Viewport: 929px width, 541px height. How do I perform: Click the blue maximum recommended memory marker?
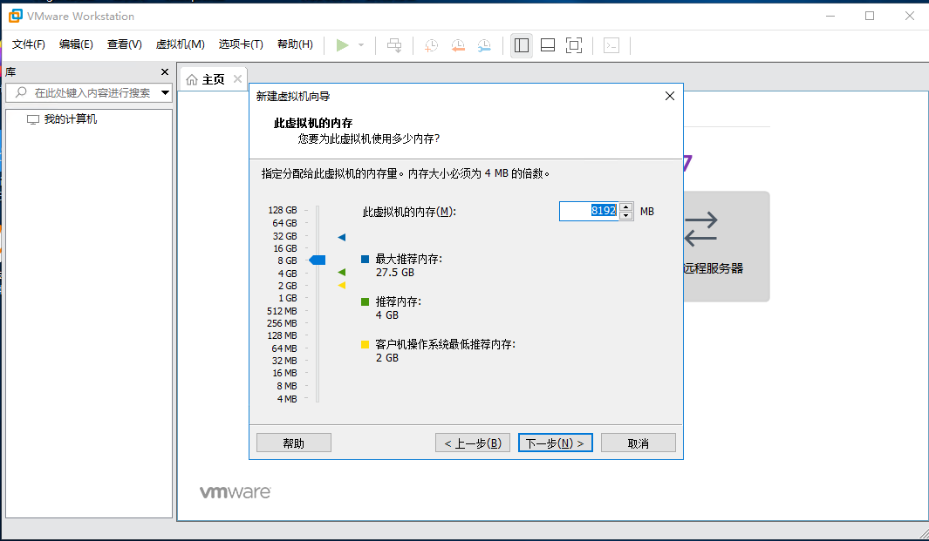[x=342, y=237]
